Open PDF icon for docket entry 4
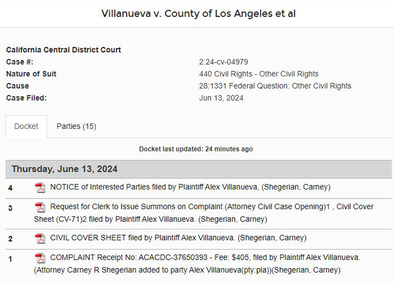The width and height of the screenshot is (394, 284). click(40, 188)
